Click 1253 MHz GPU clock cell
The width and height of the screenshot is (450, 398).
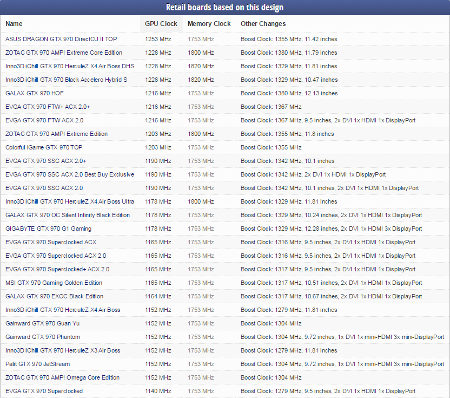[x=158, y=39]
